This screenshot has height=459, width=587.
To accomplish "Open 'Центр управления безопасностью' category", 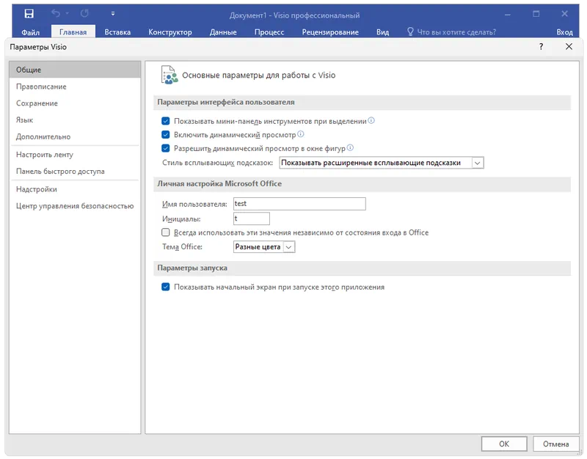I will [x=75, y=206].
